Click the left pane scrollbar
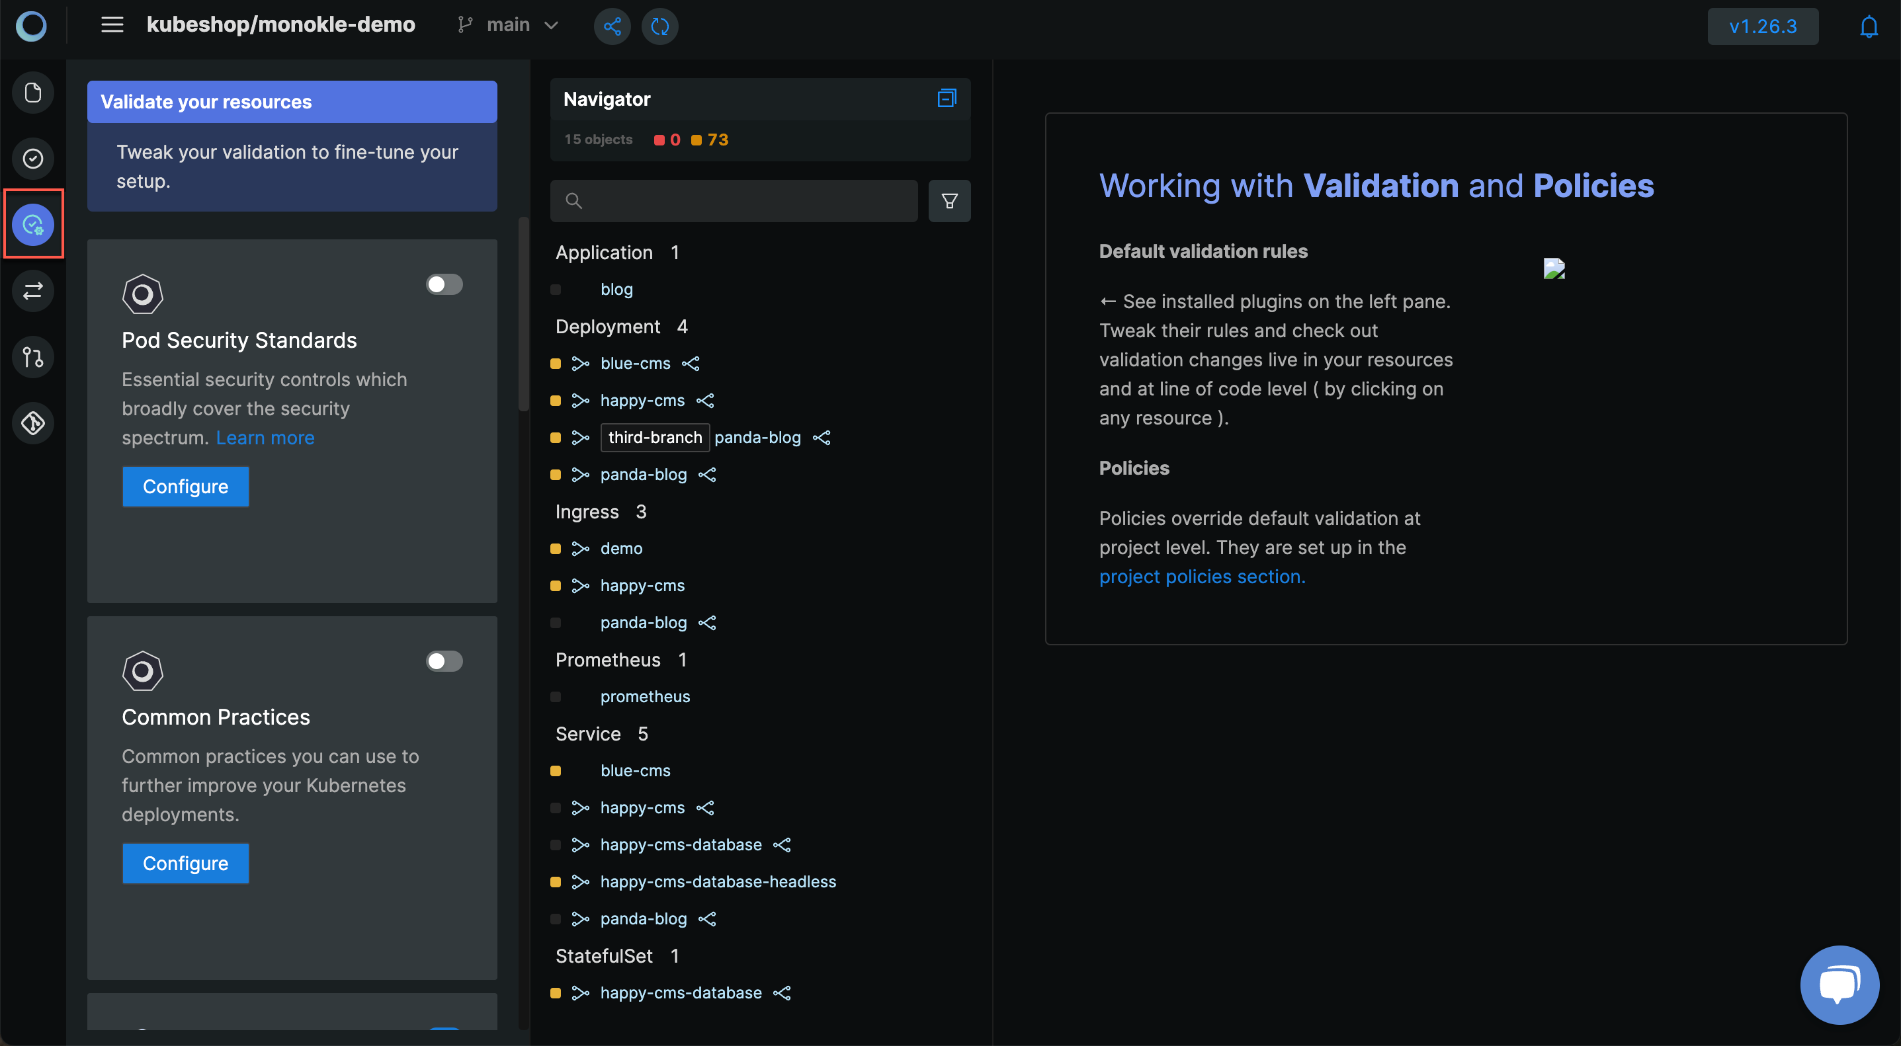This screenshot has height=1046, width=1901. pyautogui.click(x=523, y=313)
